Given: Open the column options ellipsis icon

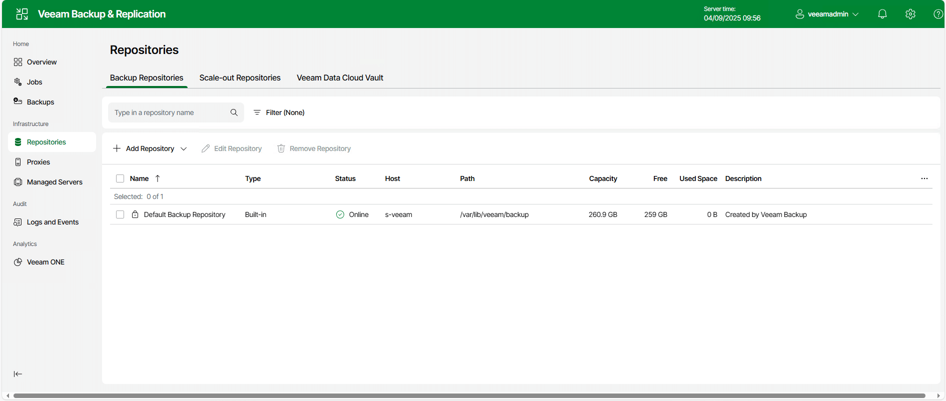Looking at the screenshot, I should tap(924, 178).
